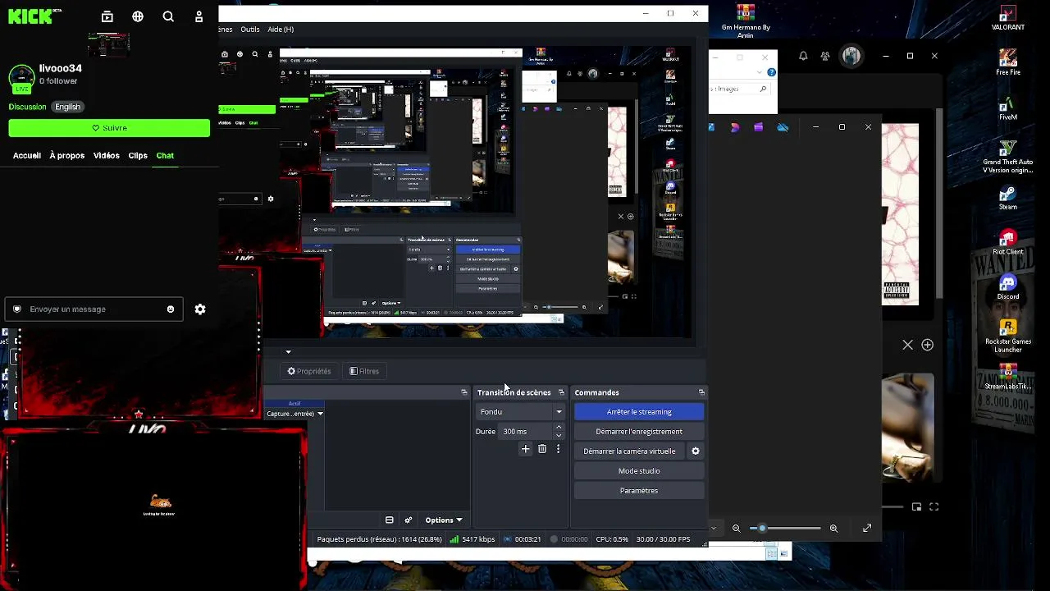
Task: Open the Kick language globe icon
Action: point(138,16)
